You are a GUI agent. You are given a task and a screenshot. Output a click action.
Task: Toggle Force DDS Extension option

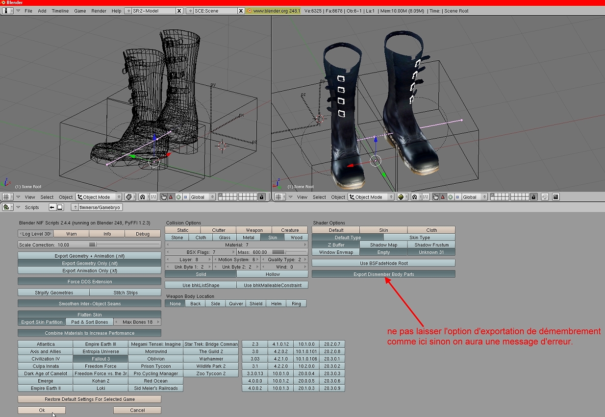89,282
